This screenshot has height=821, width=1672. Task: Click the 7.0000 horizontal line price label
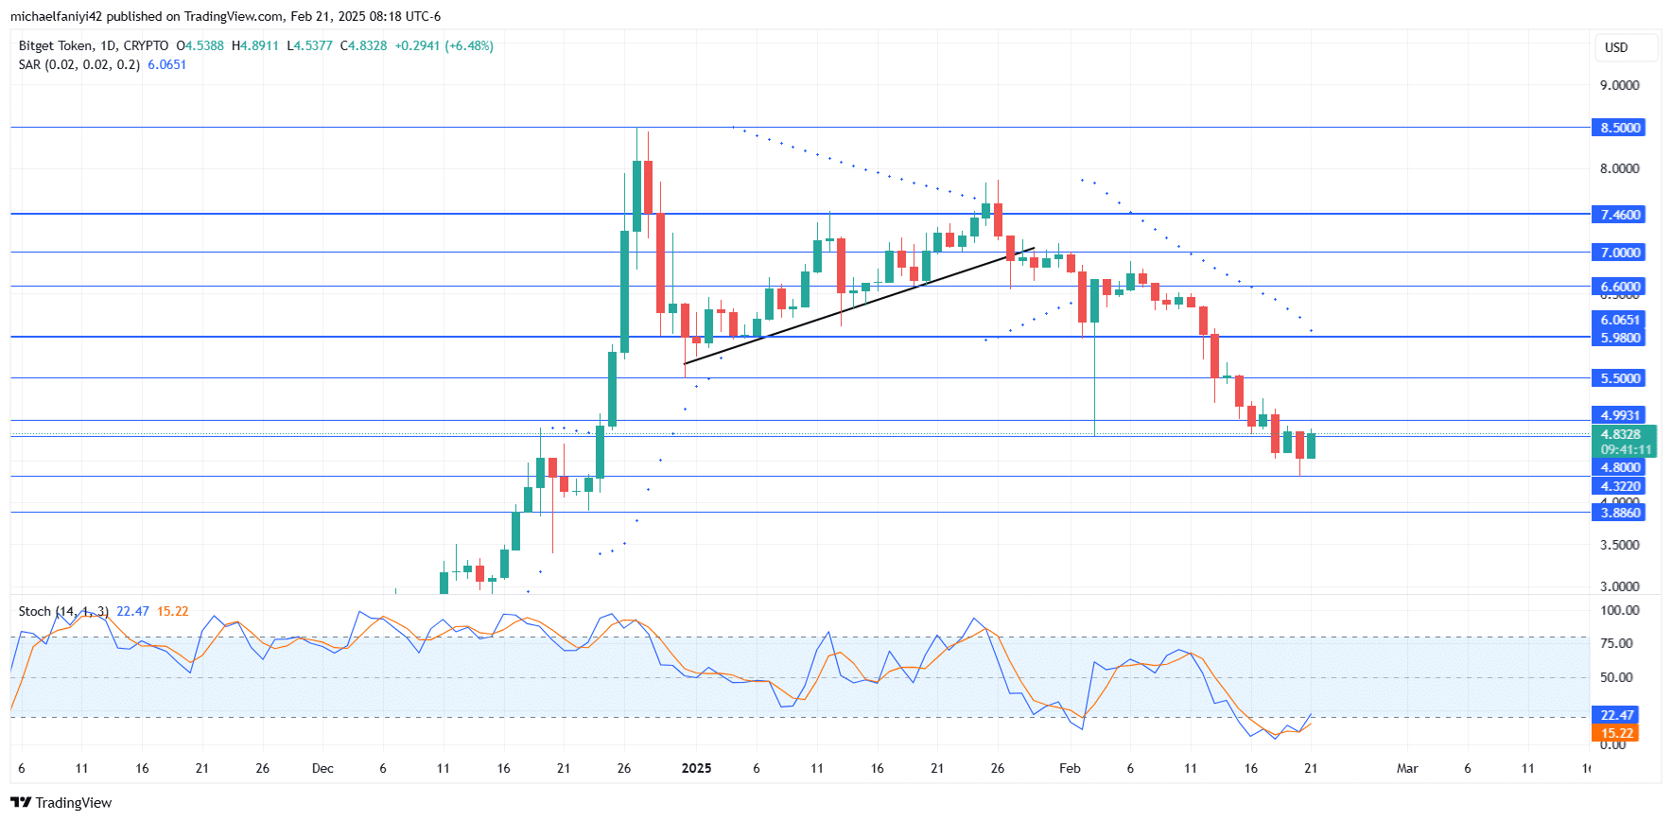click(x=1620, y=253)
